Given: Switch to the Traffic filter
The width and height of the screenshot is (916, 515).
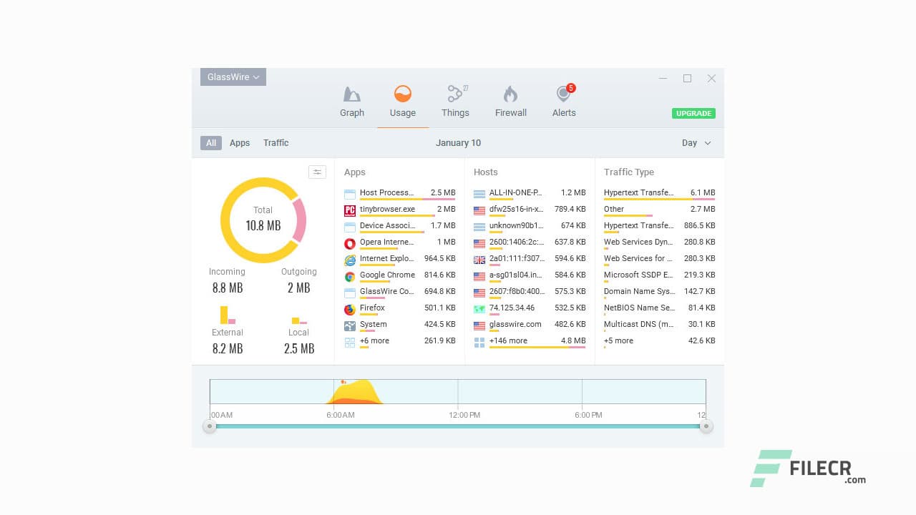Looking at the screenshot, I should tap(276, 142).
